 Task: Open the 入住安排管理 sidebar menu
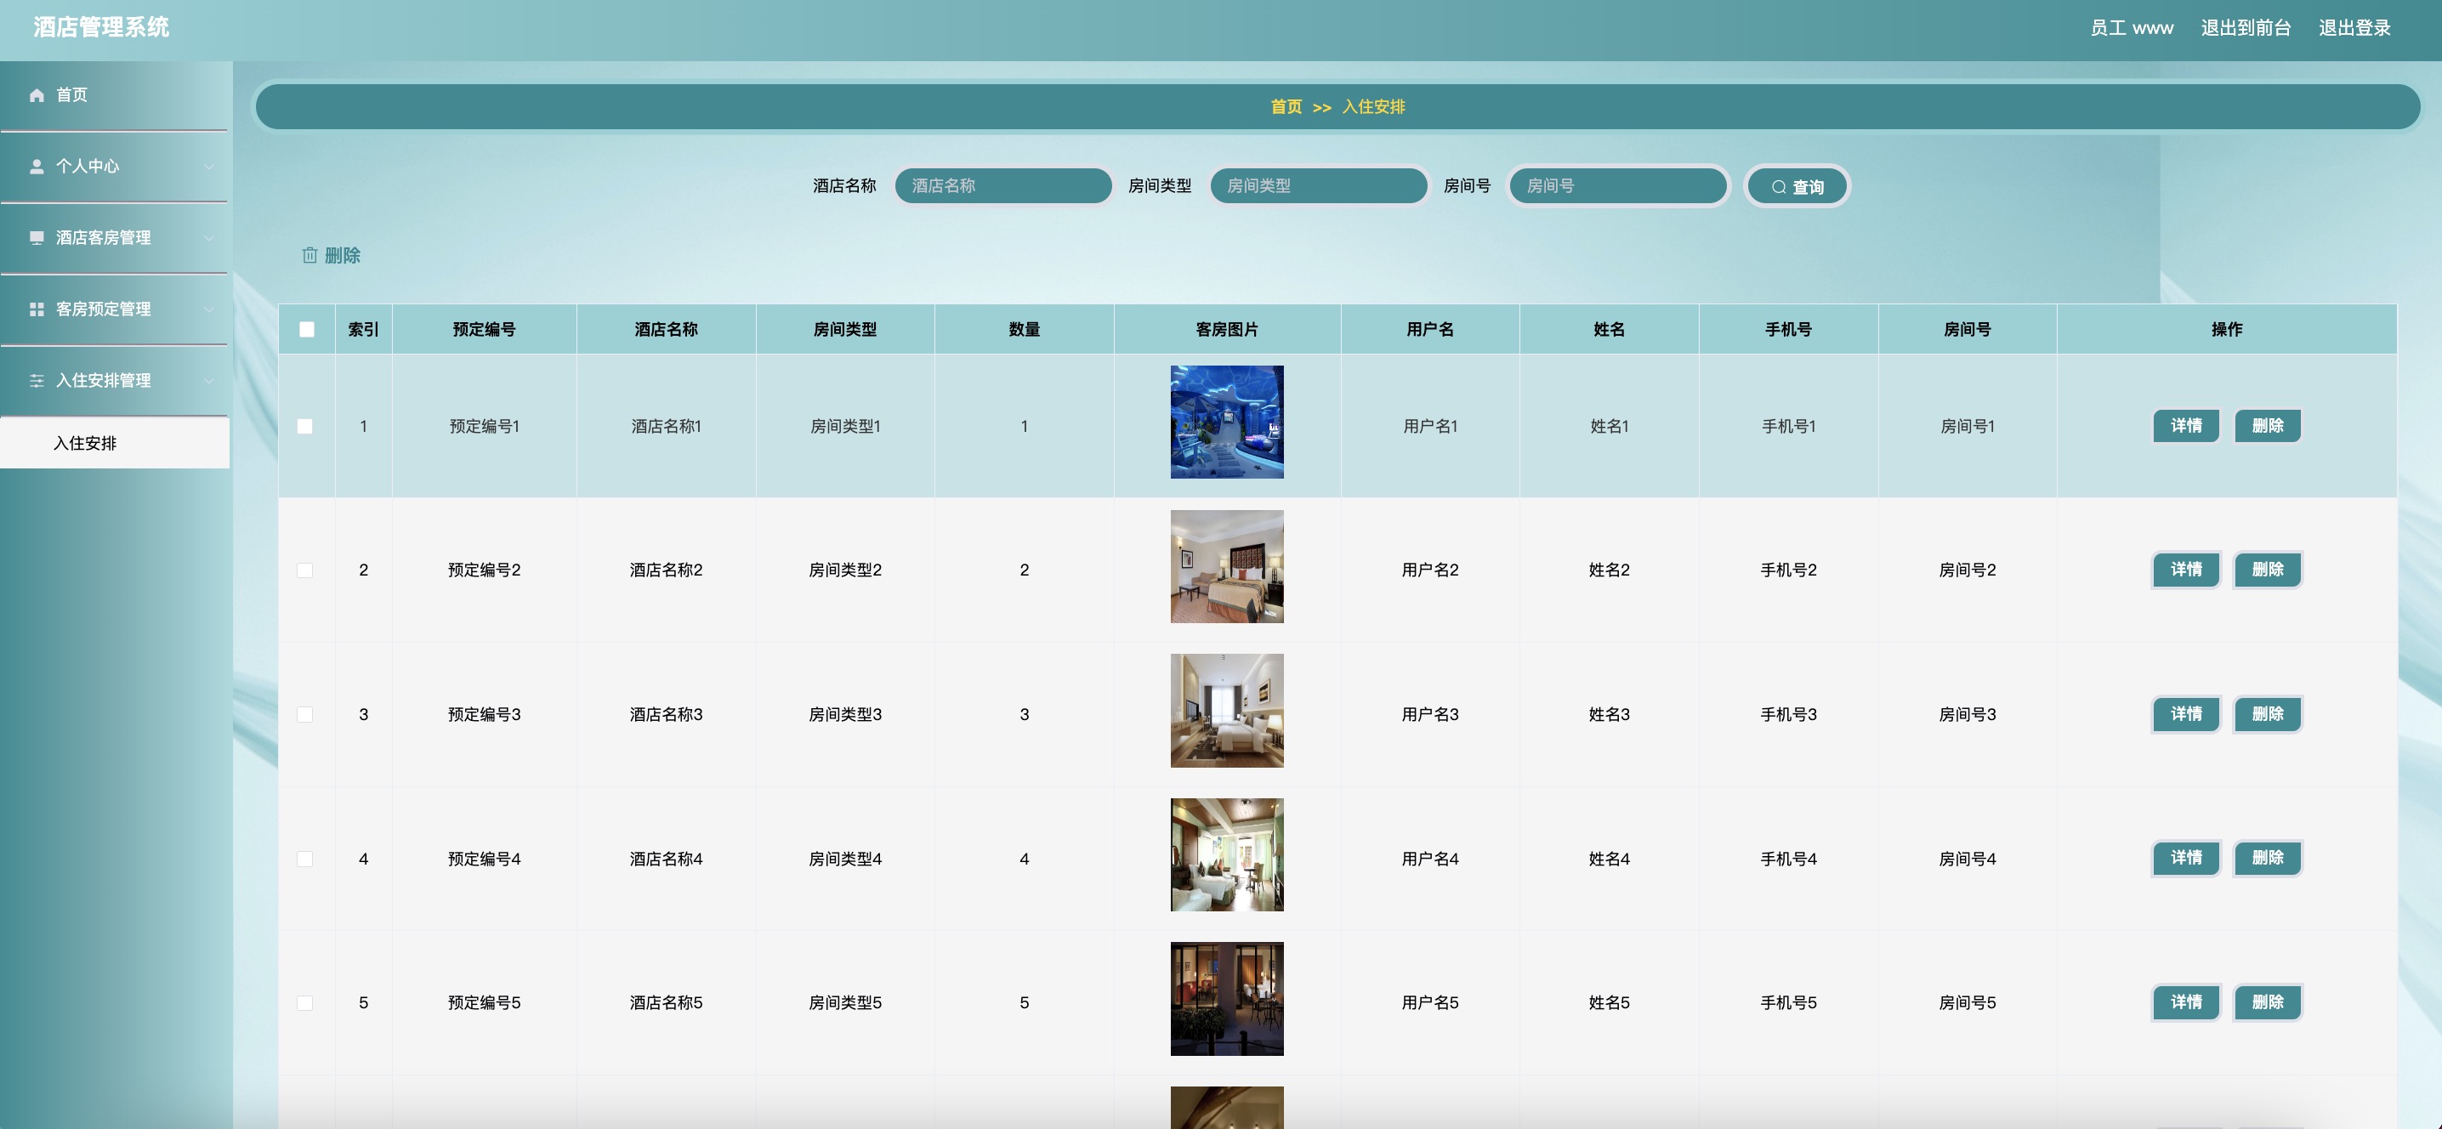(x=114, y=380)
